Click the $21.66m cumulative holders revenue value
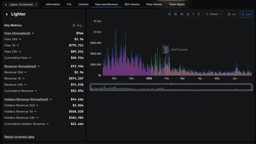Image resolution: width=256 pixels, height=144 pixels. tap(77, 124)
